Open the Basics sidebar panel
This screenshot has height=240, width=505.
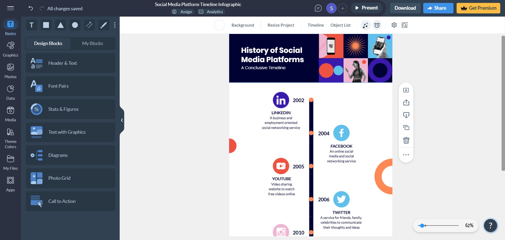point(11,27)
